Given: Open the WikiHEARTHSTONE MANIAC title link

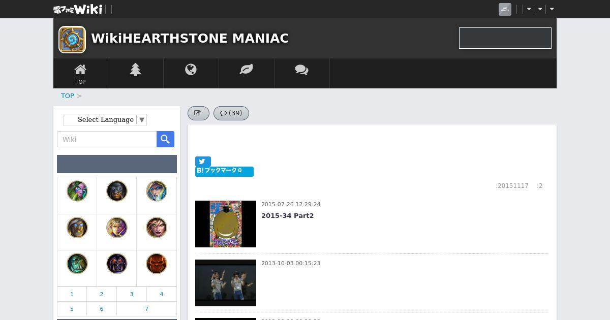Looking at the screenshot, I should 190,39.
